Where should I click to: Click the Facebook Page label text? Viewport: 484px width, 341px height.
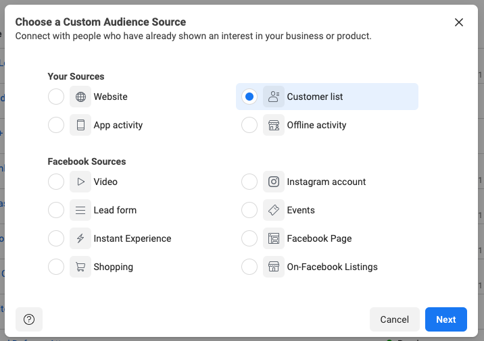coord(320,238)
